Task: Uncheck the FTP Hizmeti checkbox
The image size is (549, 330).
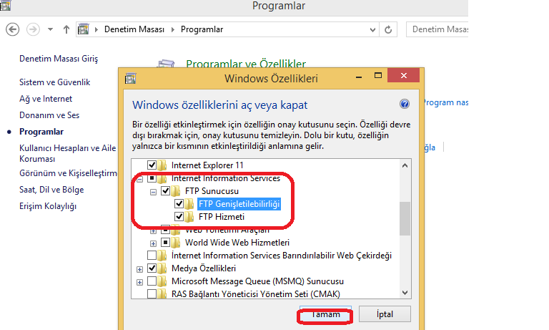Action: 179,217
